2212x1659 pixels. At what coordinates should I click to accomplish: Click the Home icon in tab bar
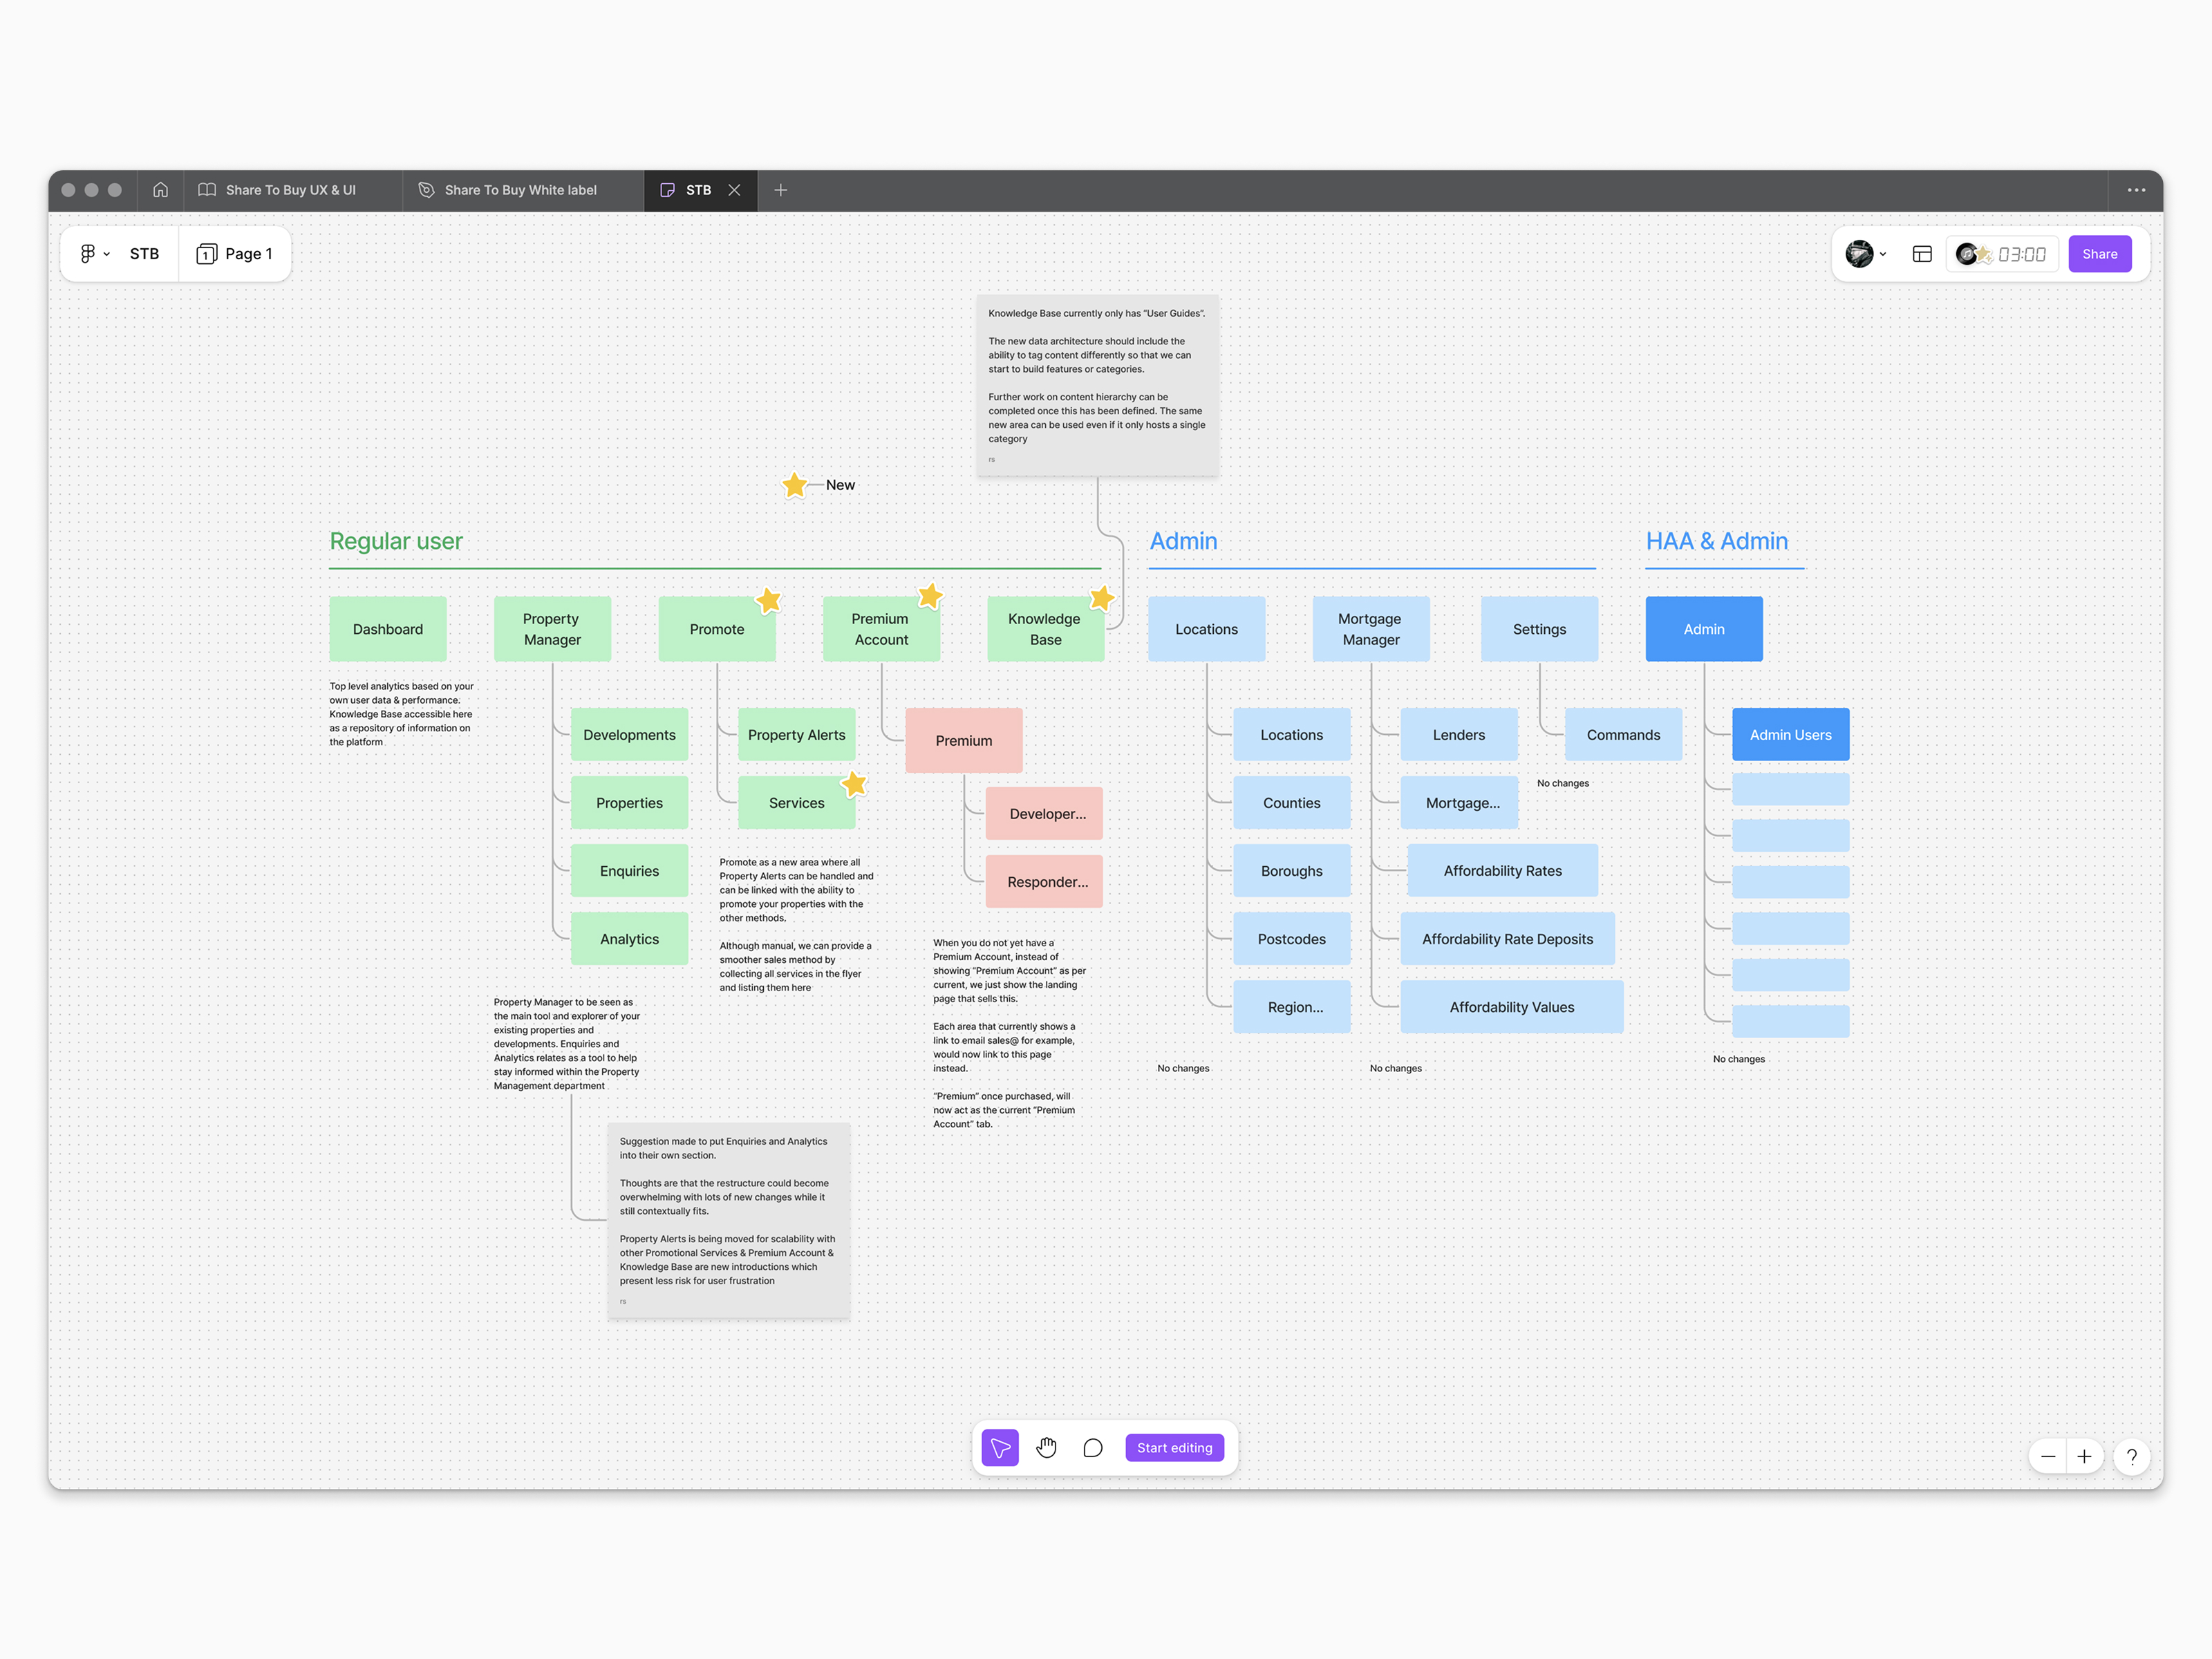(x=160, y=190)
